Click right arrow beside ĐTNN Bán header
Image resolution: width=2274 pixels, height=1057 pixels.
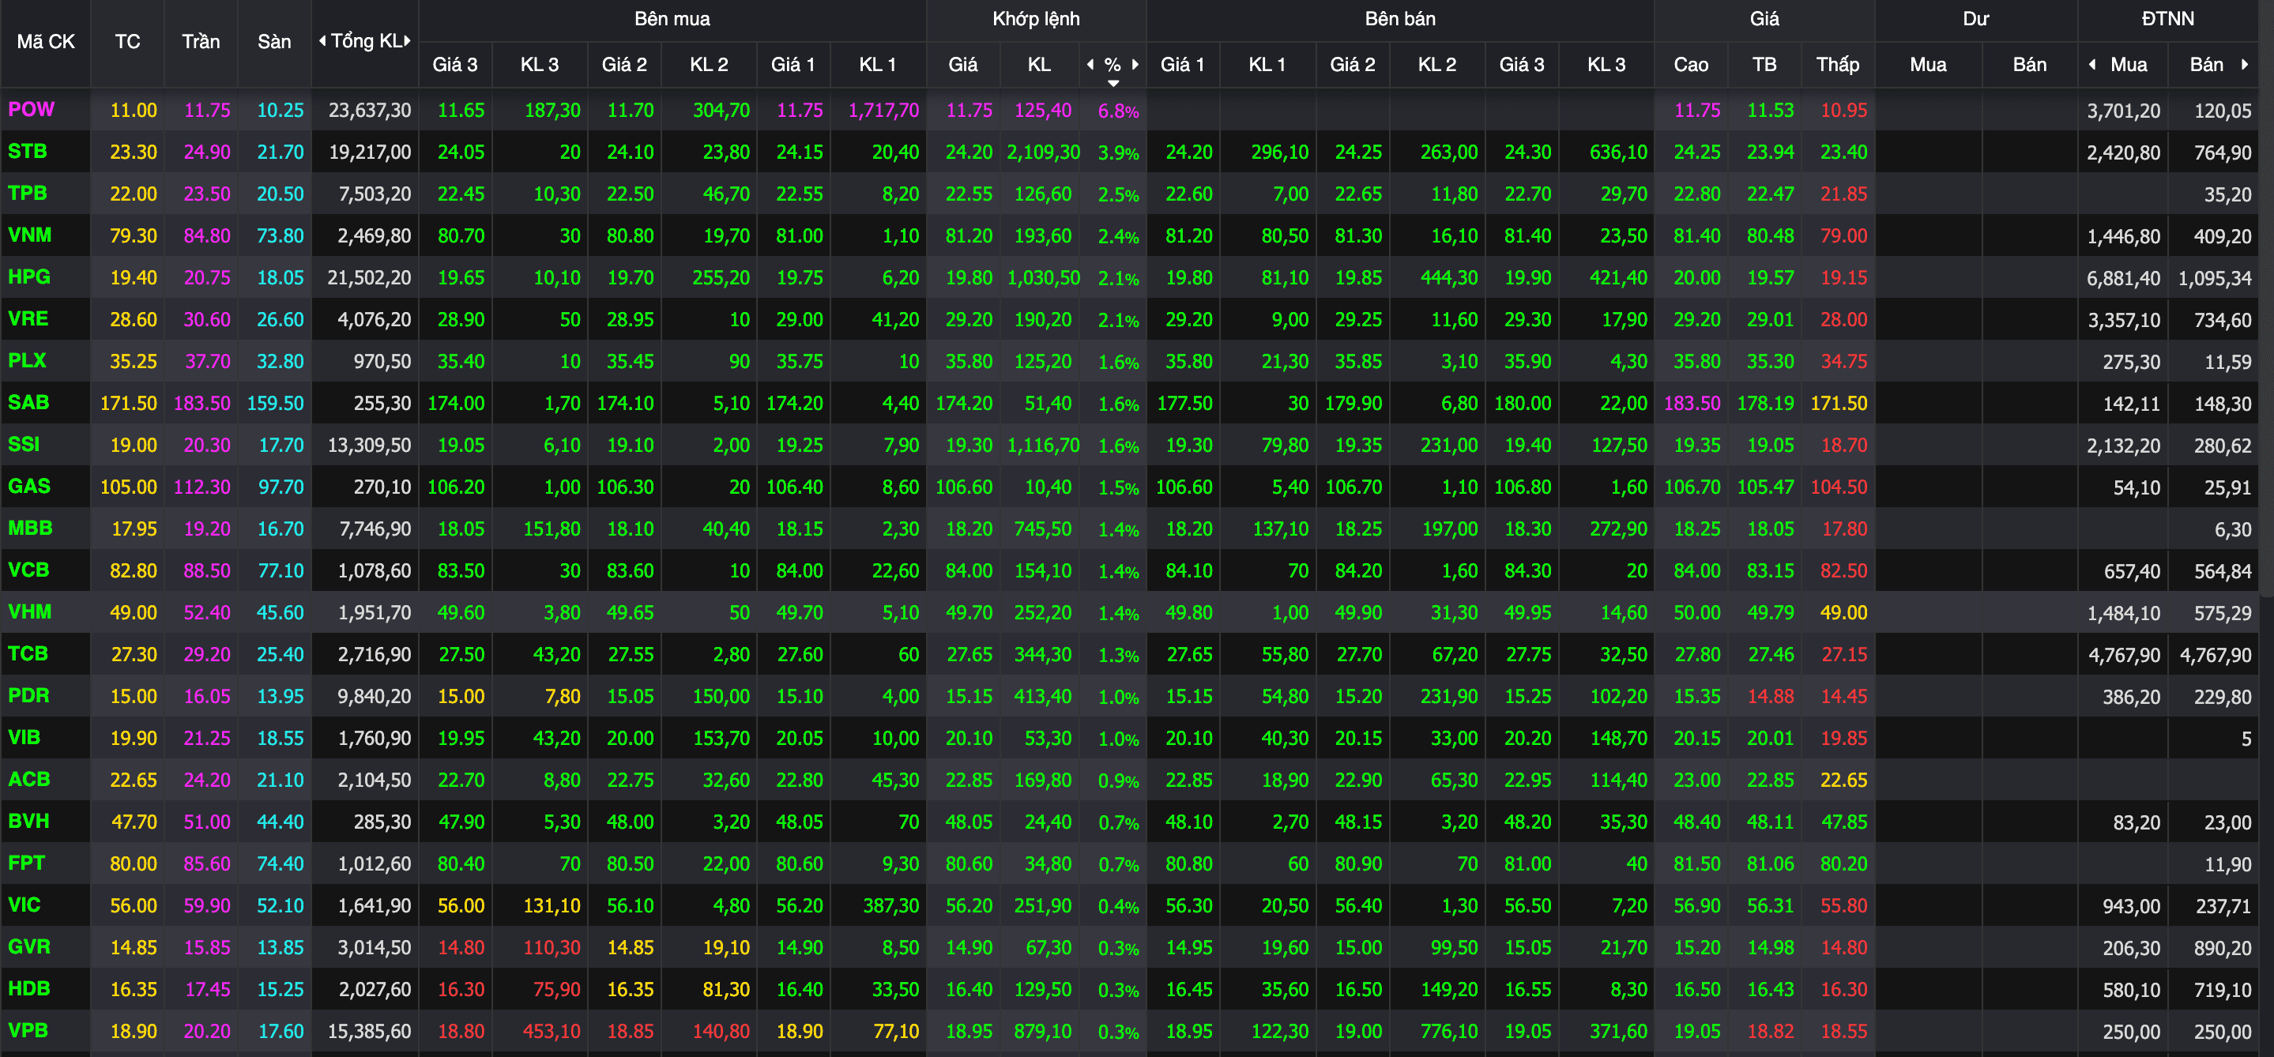coord(2245,65)
